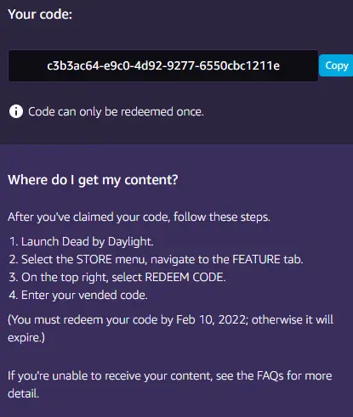Screen dimensions: 353x417
Task: Click "After you've claimed your code" sentence
Action: [139, 217]
